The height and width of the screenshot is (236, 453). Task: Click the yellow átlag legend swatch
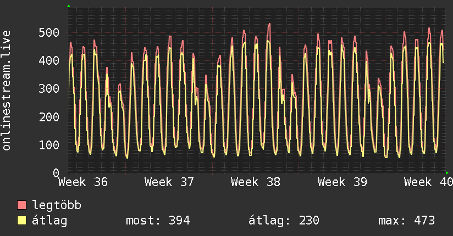click(x=21, y=221)
